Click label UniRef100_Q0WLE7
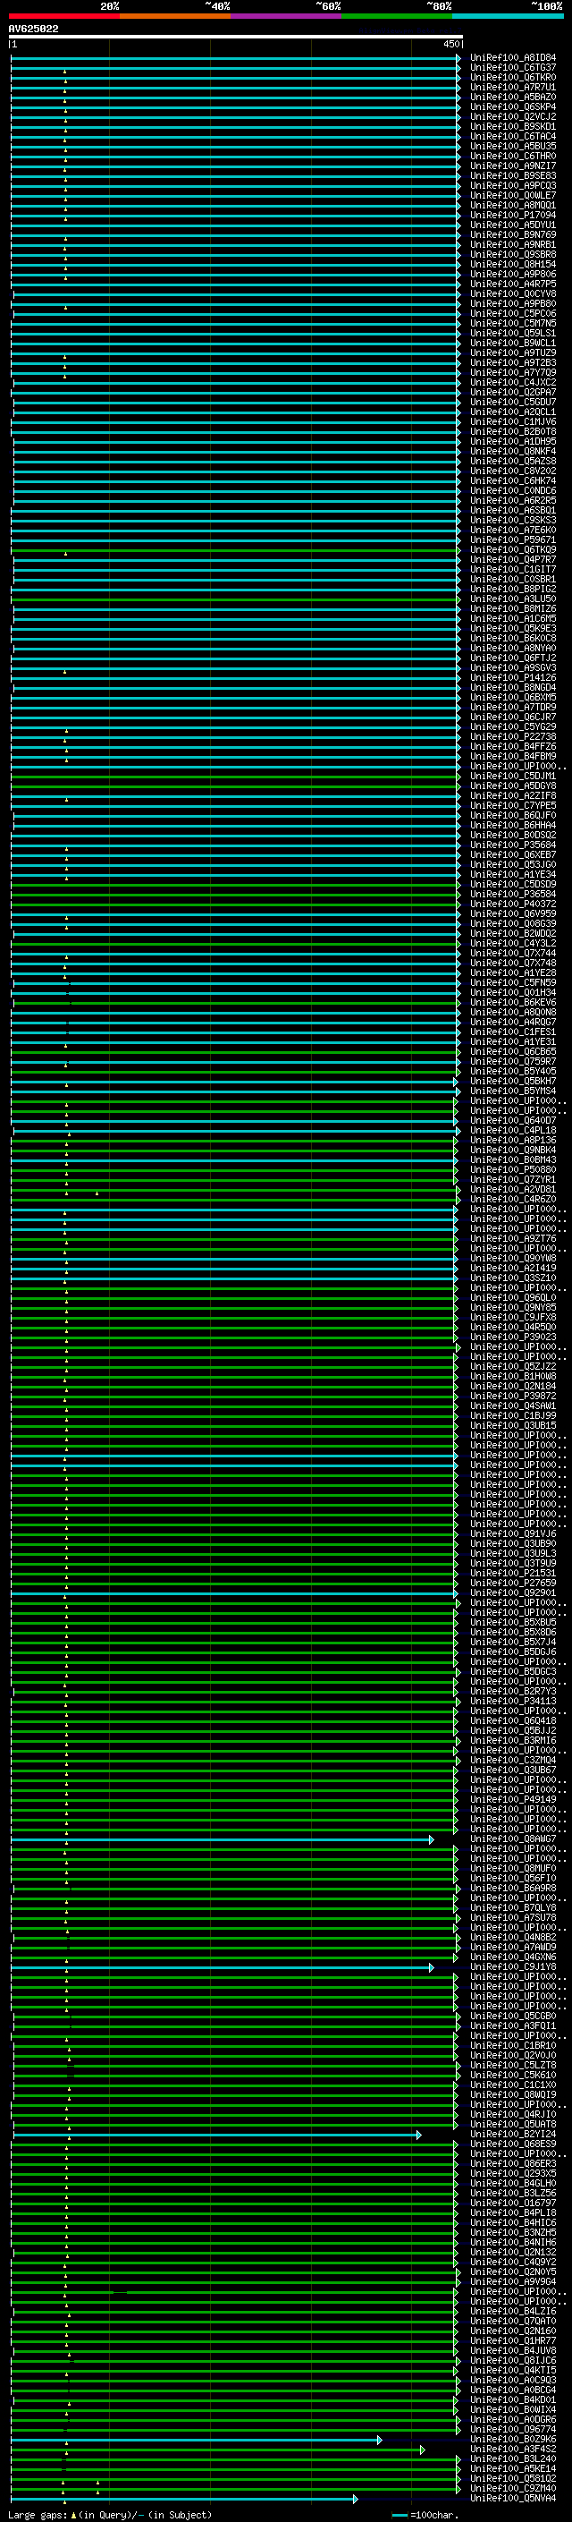The height and width of the screenshot is (2522, 572). click(513, 195)
